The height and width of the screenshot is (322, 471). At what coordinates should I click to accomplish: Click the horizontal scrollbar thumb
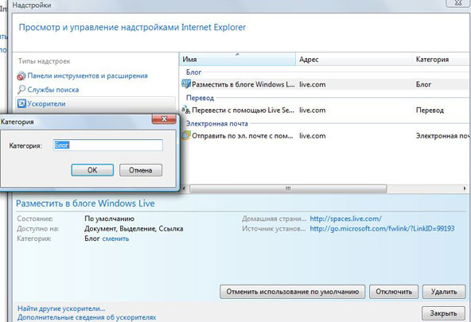(288, 188)
